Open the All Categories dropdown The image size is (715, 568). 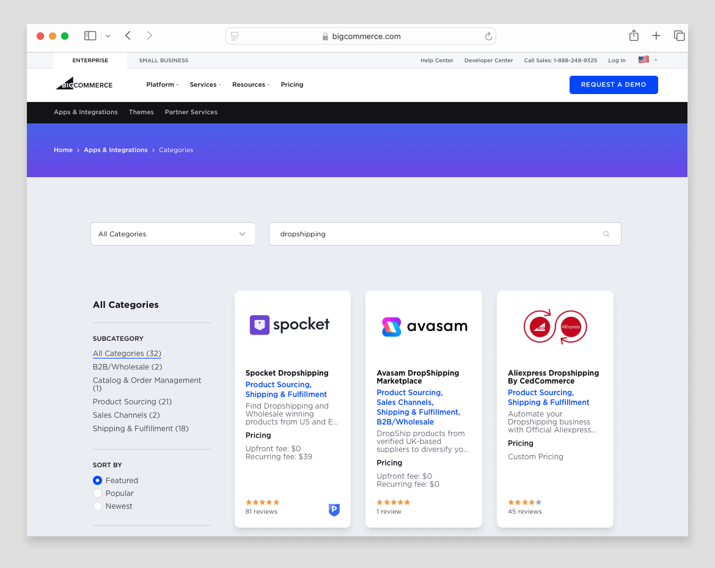[x=173, y=234]
